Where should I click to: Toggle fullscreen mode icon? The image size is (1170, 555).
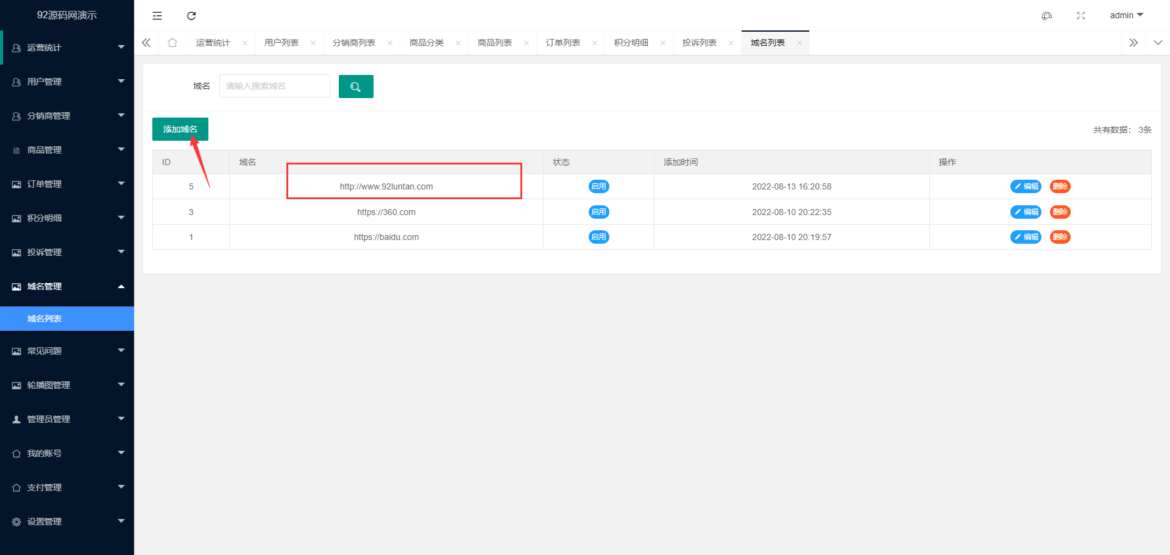[x=1080, y=16]
